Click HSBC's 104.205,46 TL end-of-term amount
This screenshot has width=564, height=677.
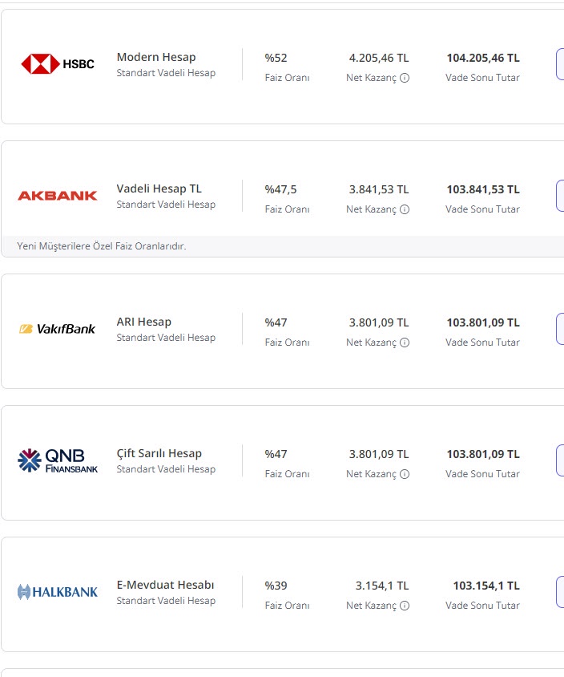(x=483, y=58)
